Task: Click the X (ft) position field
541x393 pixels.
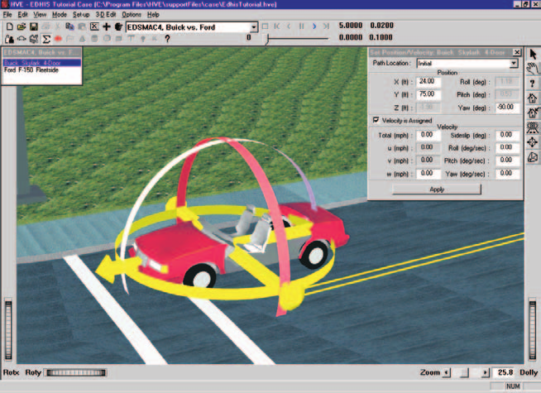Action: pos(428,81)
